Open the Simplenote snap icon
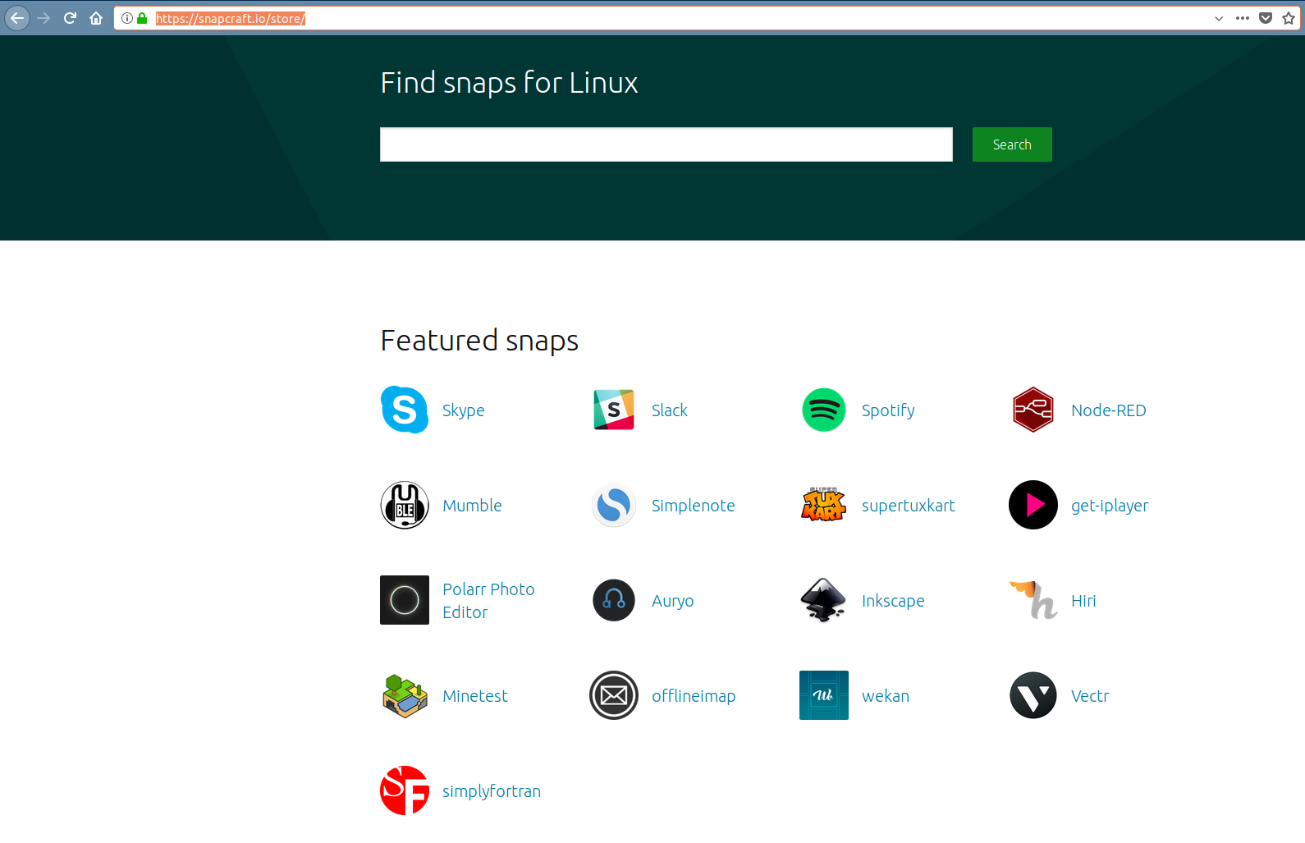Image resolution: width=1305 pixels, height=843 pixels. point(614,505)
